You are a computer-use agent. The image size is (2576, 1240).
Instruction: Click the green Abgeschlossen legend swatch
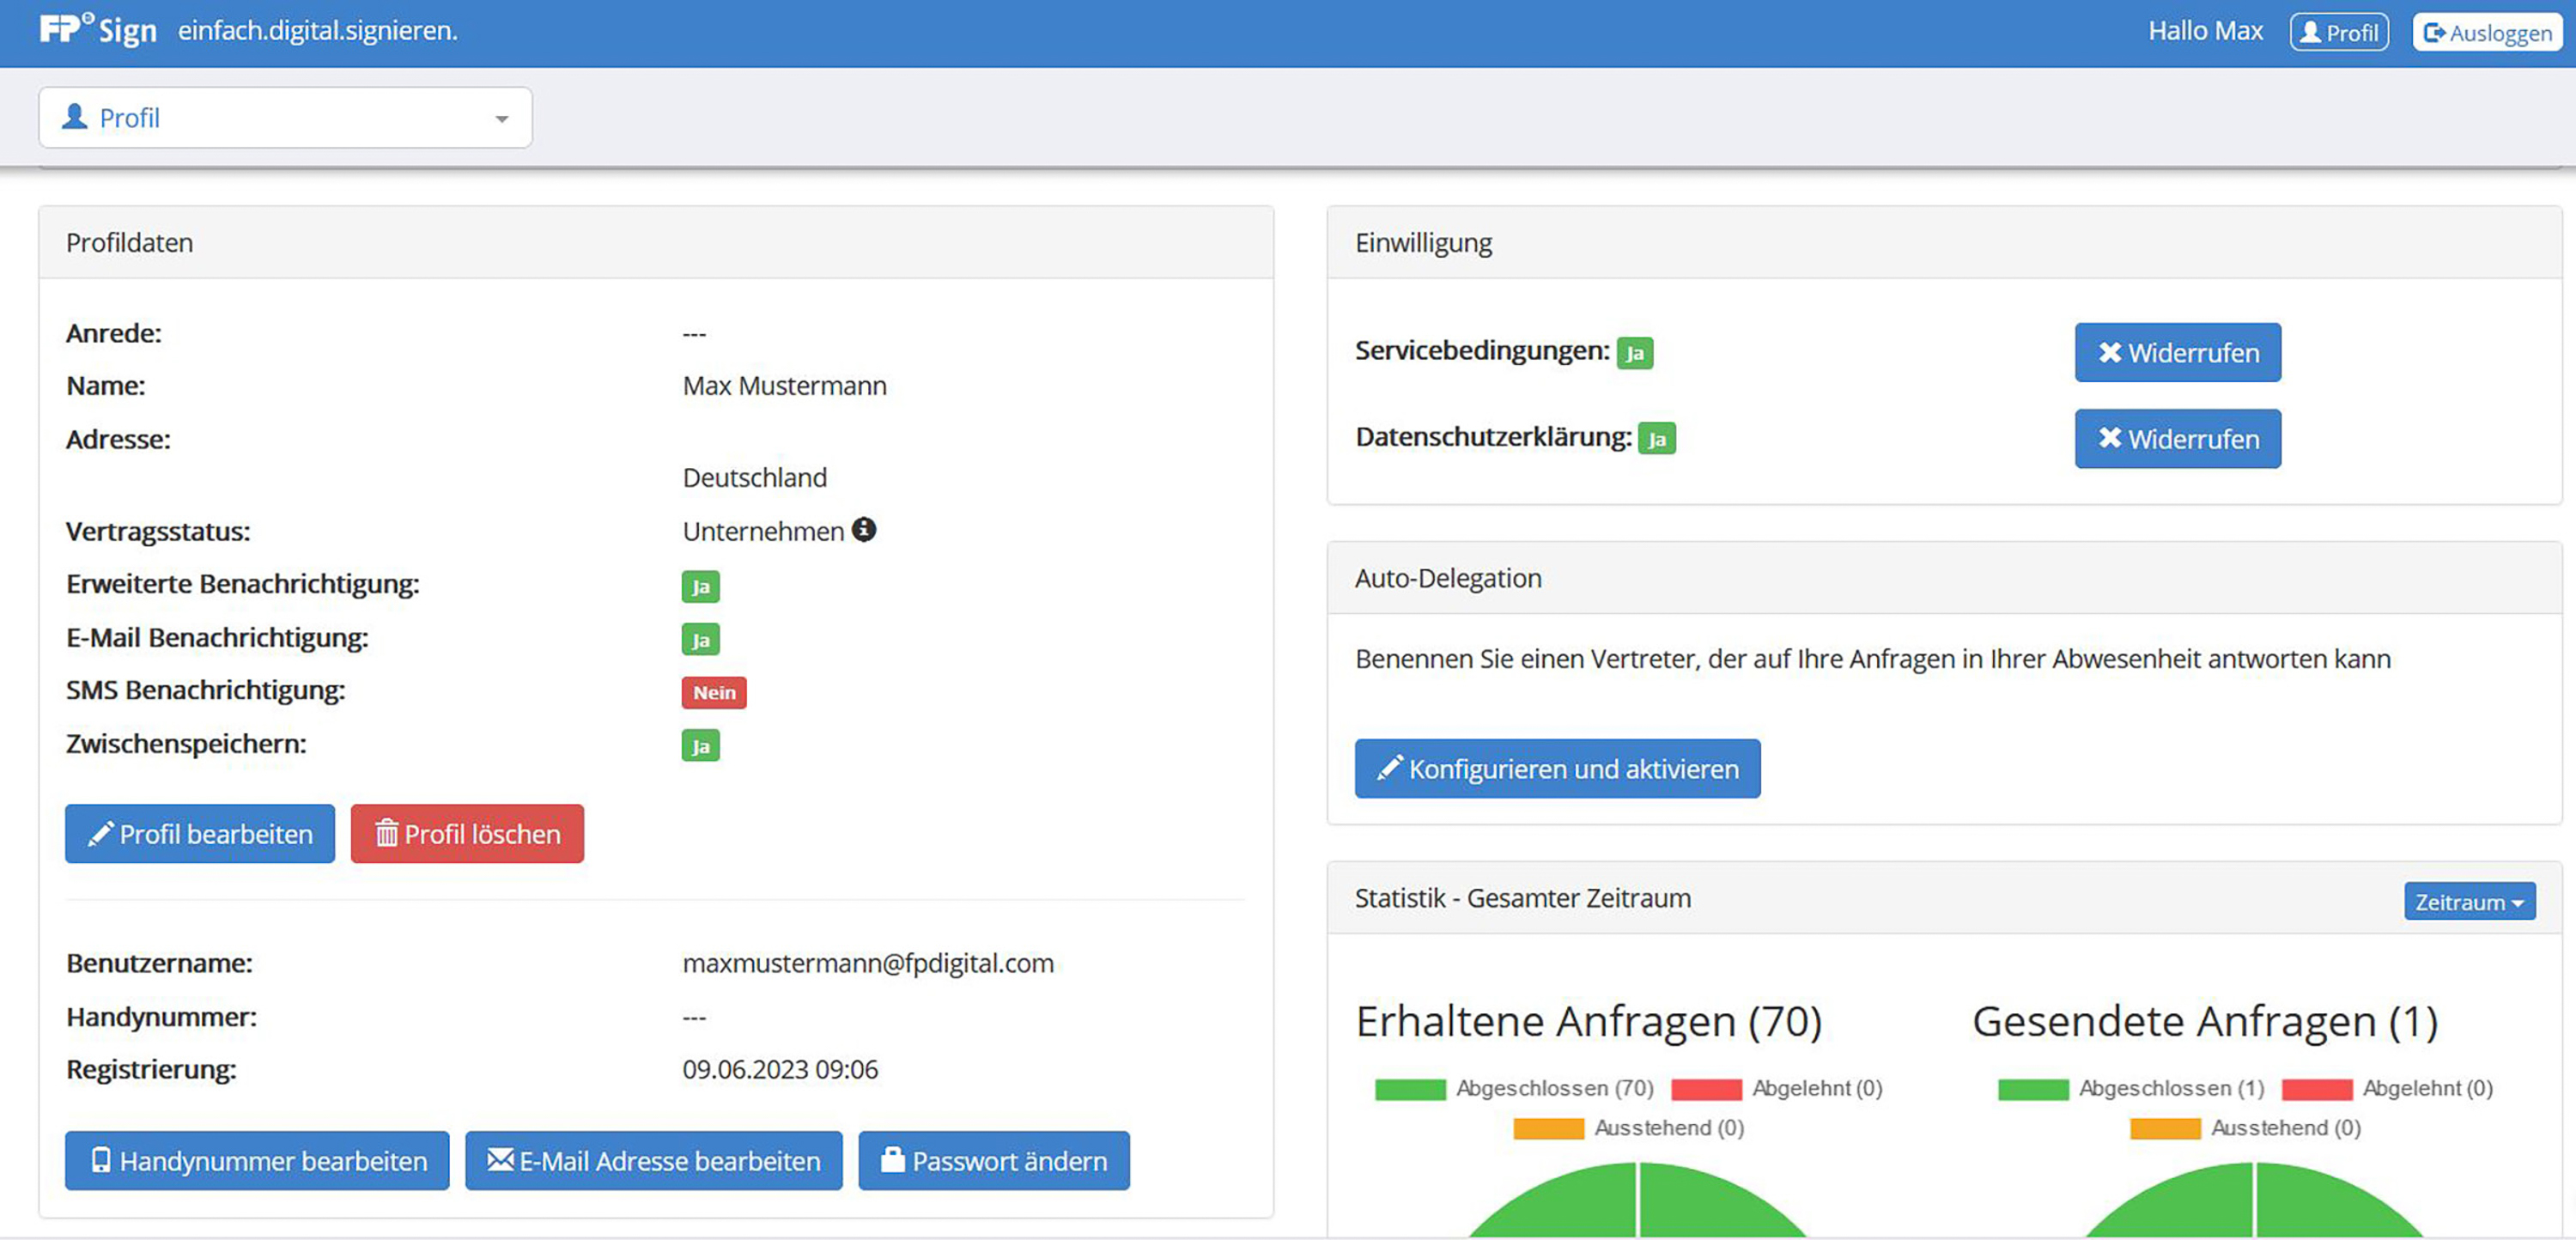[1410, 1088]
